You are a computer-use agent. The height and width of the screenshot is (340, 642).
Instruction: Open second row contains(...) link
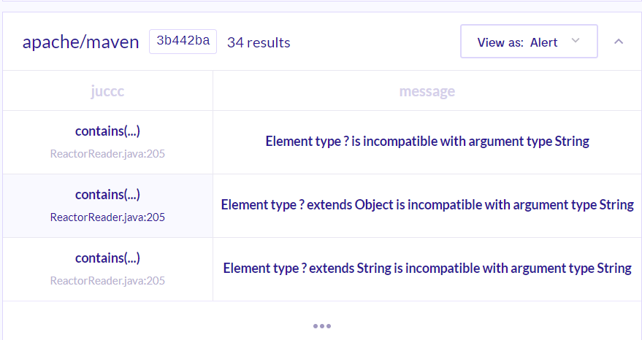click(x=107, y=194)
